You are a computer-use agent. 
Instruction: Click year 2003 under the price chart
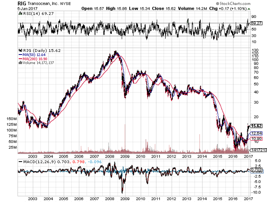tap(33, 157)
